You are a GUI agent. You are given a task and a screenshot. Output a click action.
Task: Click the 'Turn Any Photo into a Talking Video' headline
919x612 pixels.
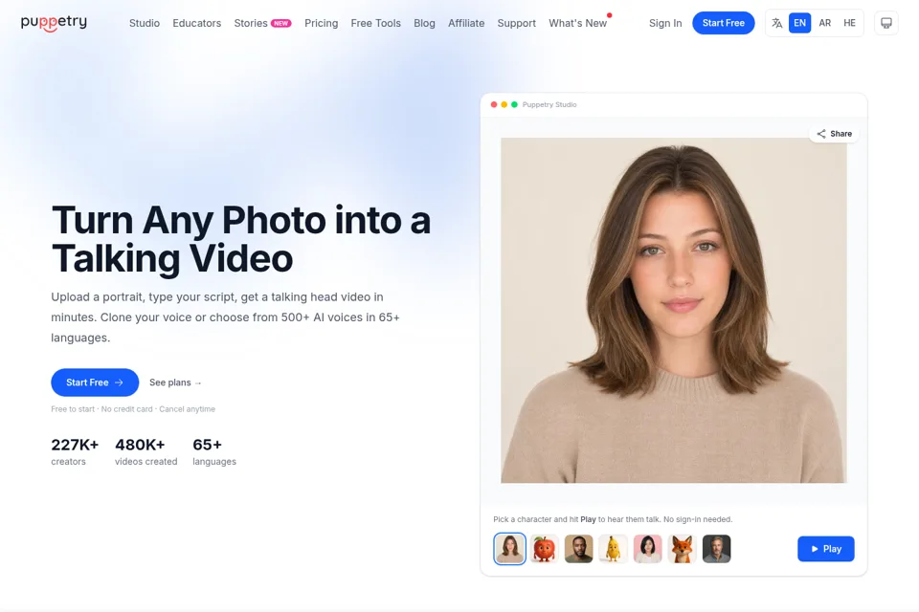pos(241,239)
